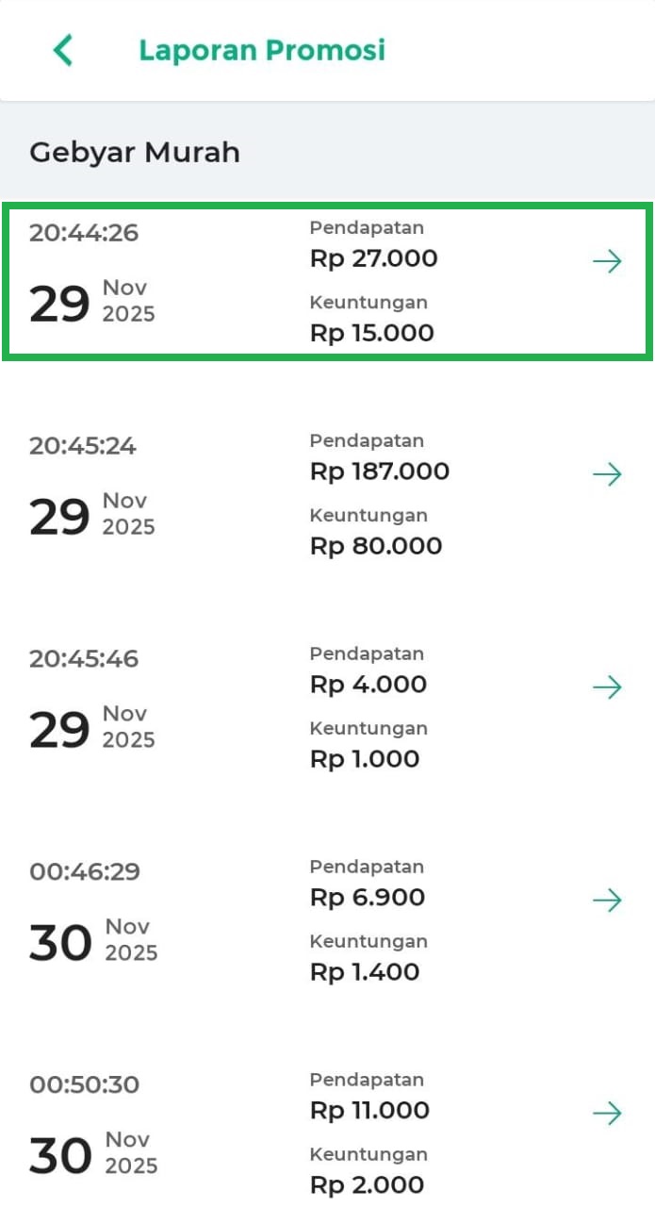Tap the 20:45:24 timestamp
The width and height of the screenshot is (655, 1207).
(x=83, y=446)
